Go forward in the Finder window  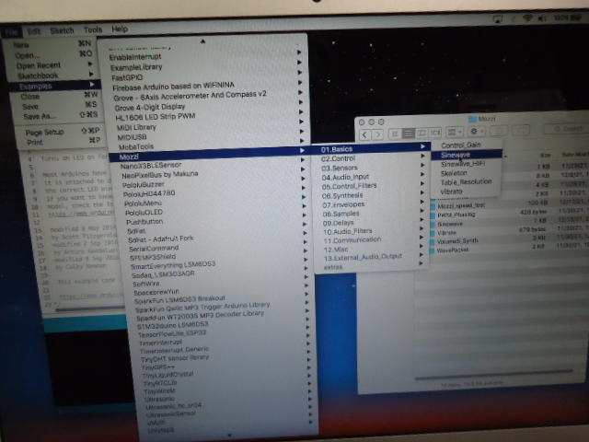click(378, 134)
